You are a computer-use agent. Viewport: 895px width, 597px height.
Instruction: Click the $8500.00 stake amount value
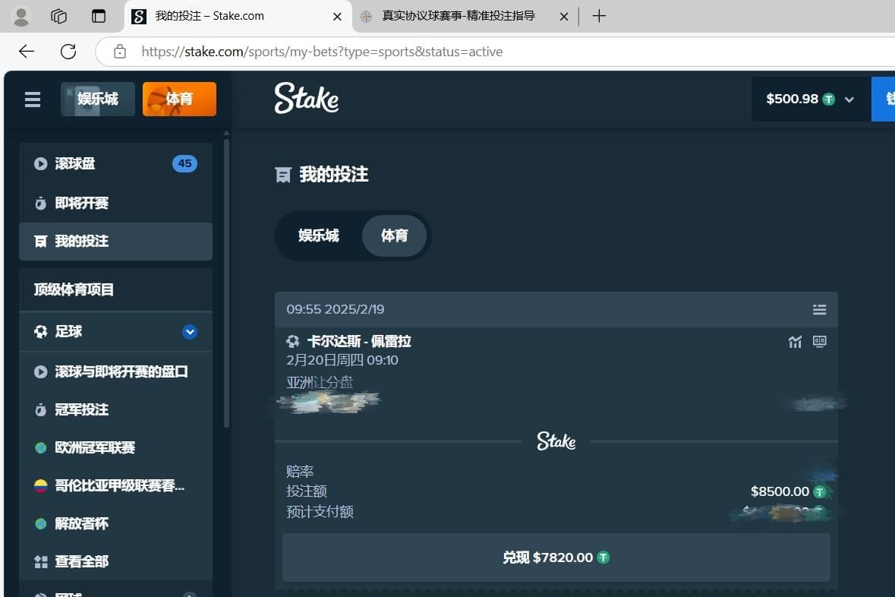780,491
